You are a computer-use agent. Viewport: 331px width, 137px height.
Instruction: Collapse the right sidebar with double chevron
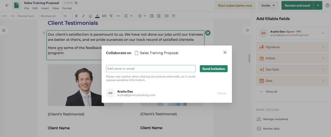[x=247, y=30]
